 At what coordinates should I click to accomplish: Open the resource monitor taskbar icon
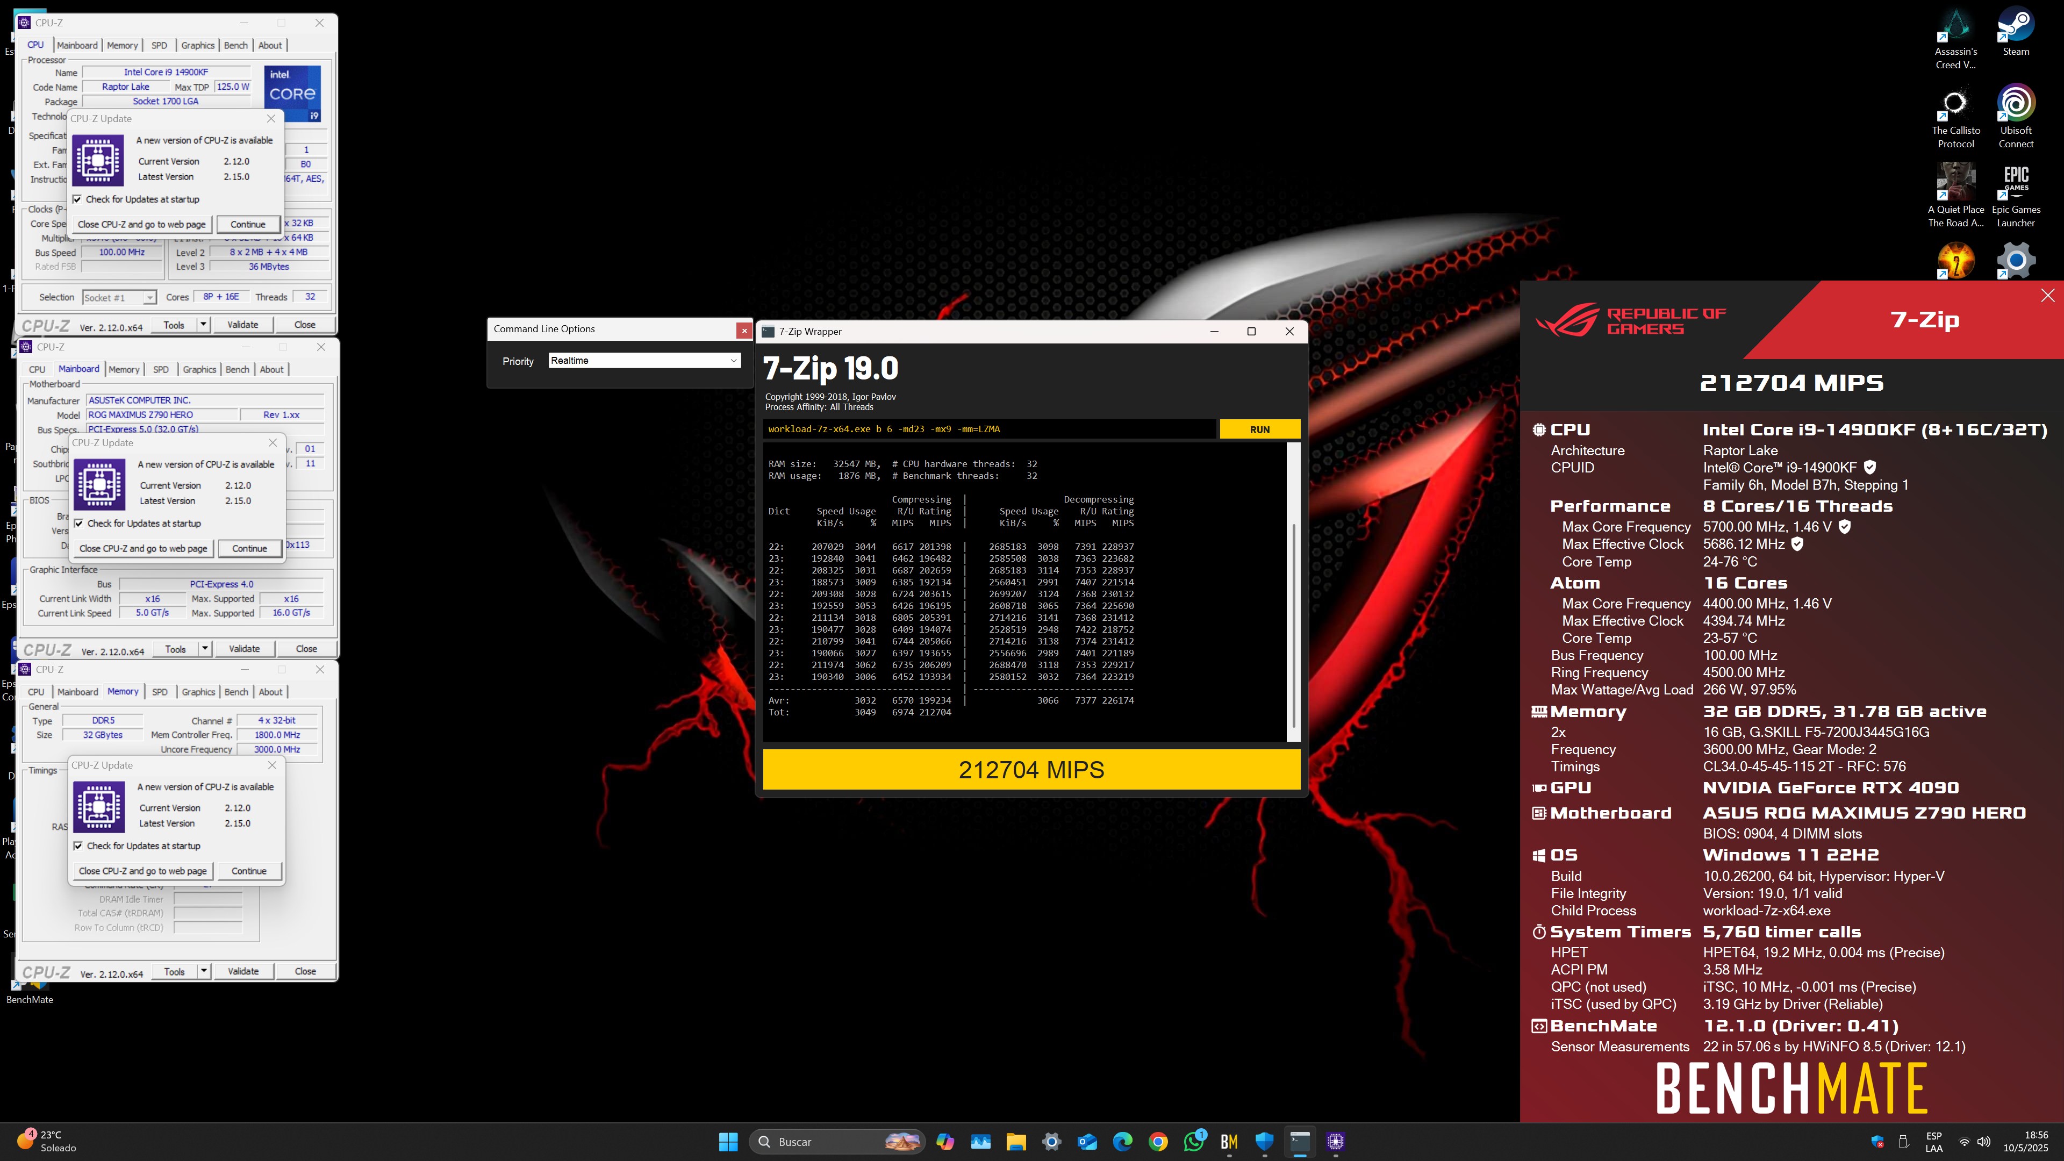[x=981, y=1142]
